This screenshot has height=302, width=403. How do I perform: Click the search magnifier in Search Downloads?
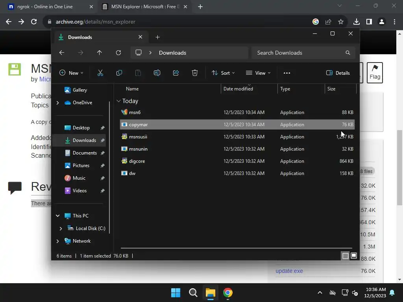(348, 53)
